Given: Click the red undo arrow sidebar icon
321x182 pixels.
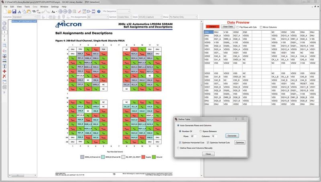Looking at the screenshot, I should [x=4, y=51].
